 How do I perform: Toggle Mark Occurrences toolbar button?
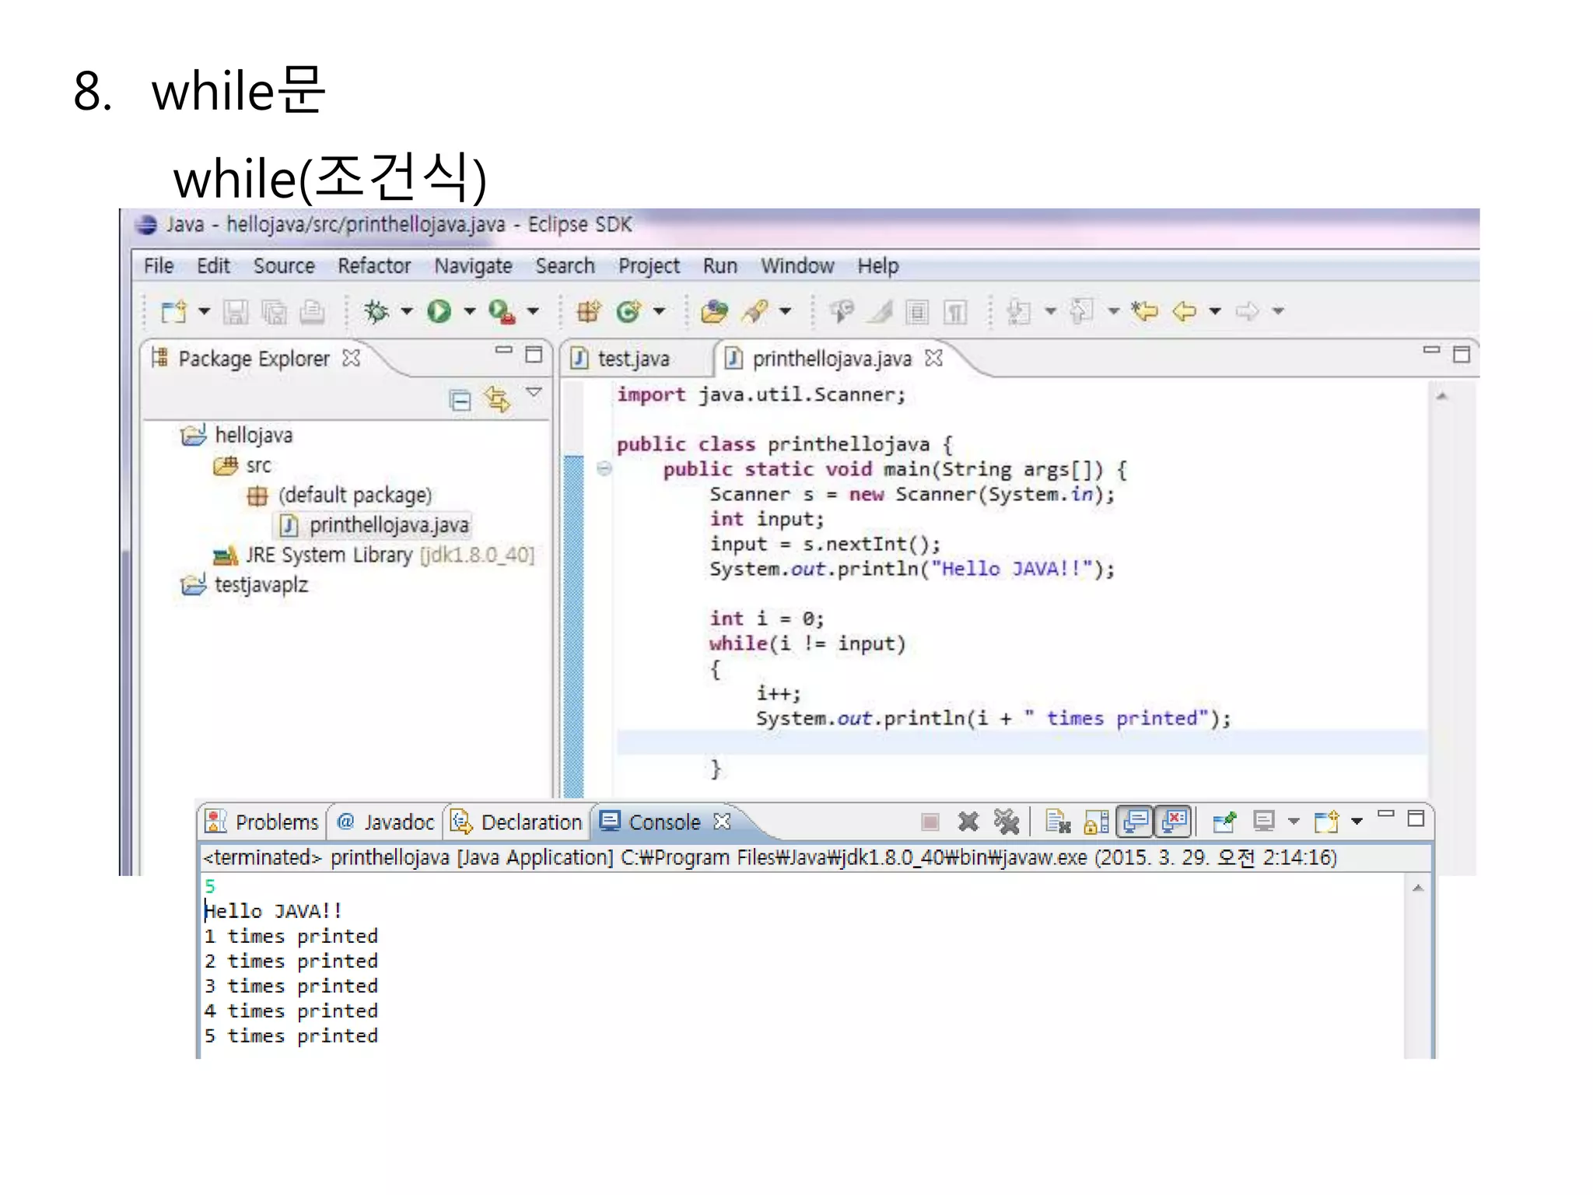(881, 312)
